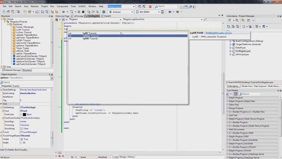
Task: Click the Expand all icon in Project Manager
Action: pyautogui.click(x=233, y=26)
